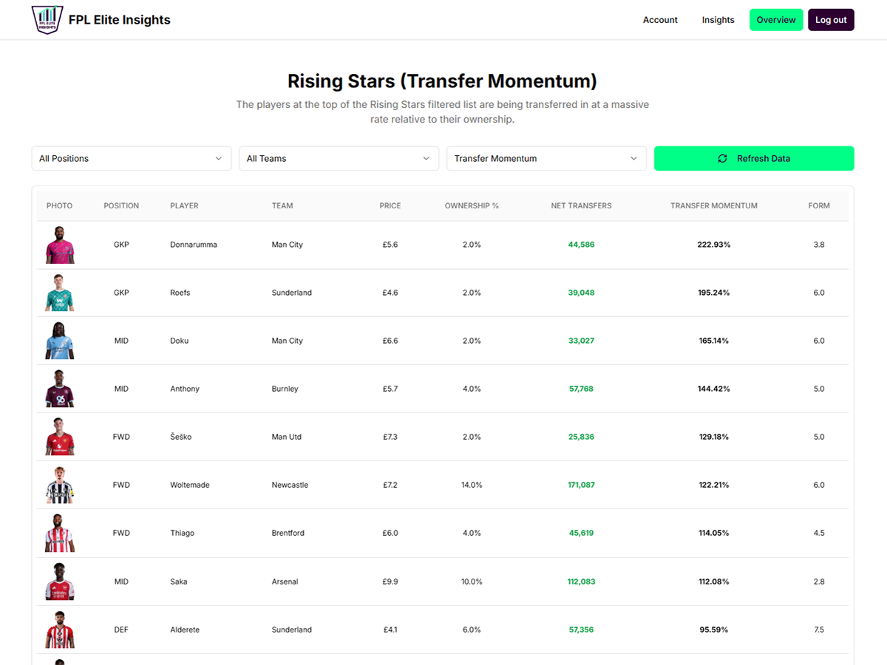Click the green Overview button

pos(775,20)
